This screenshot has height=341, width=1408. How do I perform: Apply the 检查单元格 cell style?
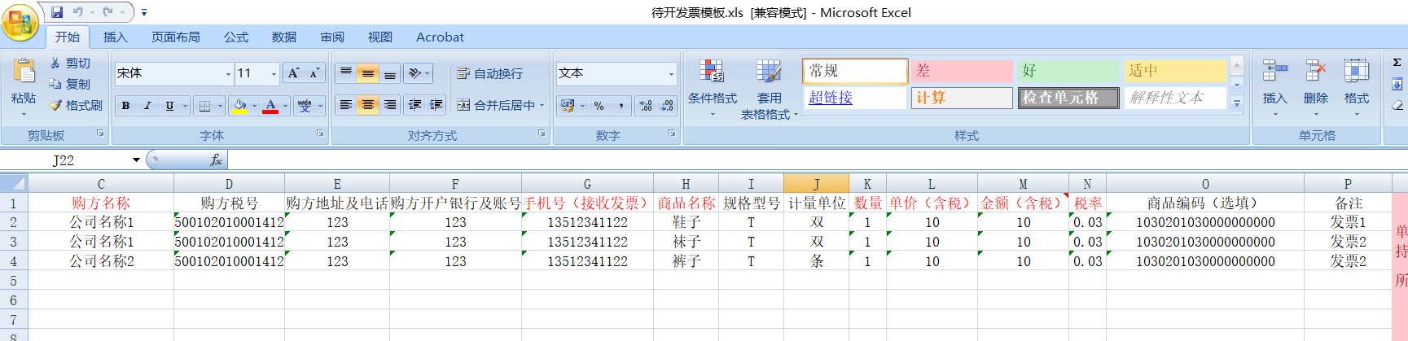pos(1068,98)
